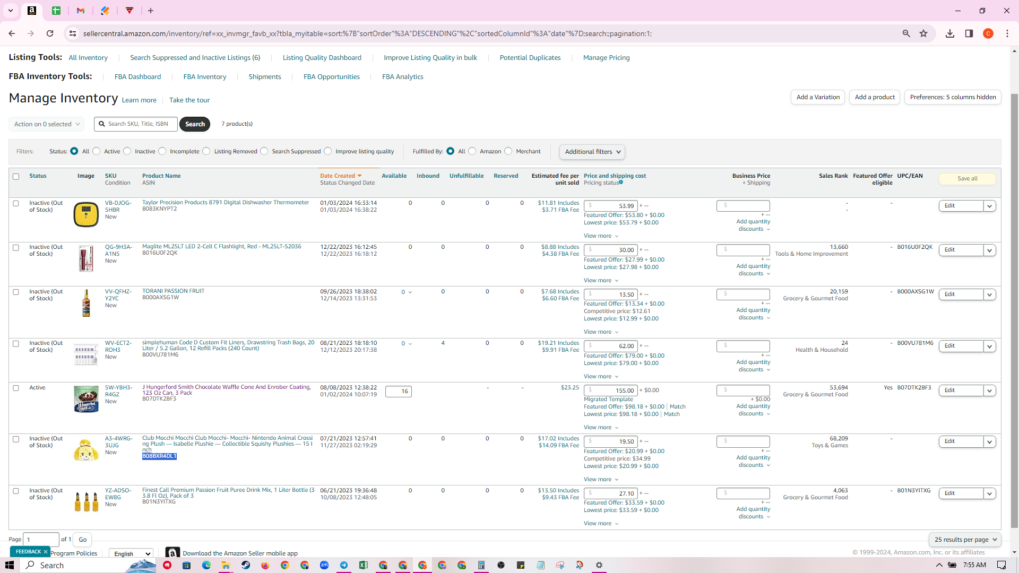Open the 25 results per page dropdown
Screen dimensions: 1019x573
click(965, 540)
